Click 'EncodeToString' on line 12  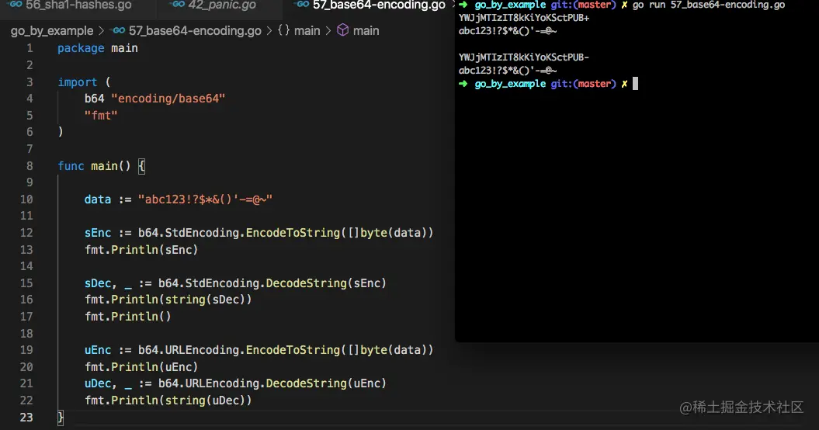tap(293, 233)
